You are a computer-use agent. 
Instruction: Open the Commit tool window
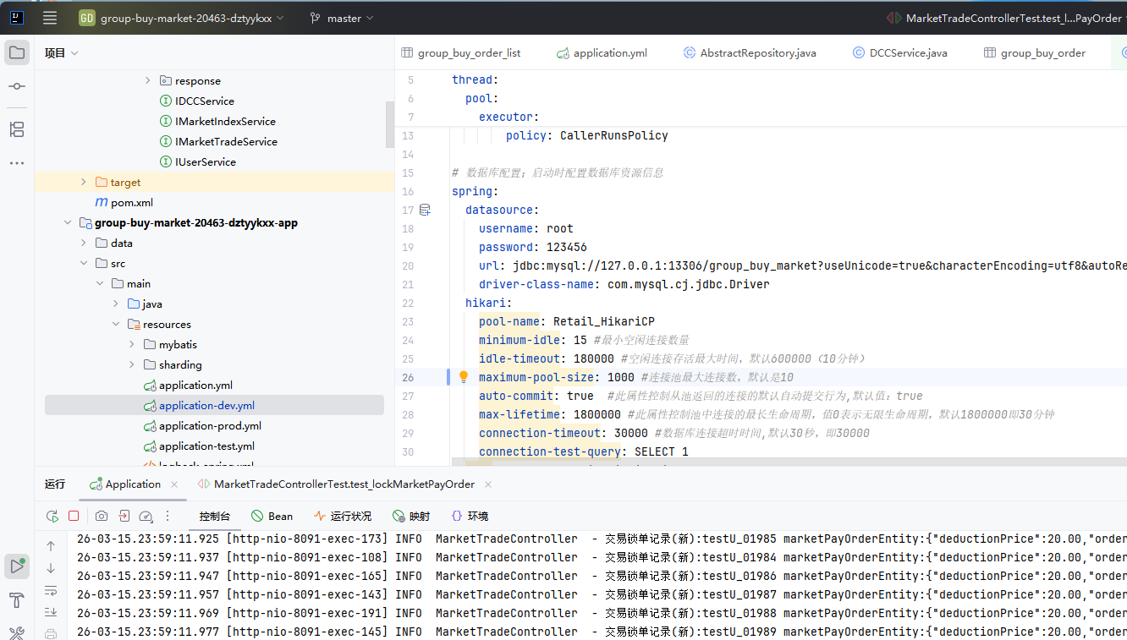click(17, 87)
